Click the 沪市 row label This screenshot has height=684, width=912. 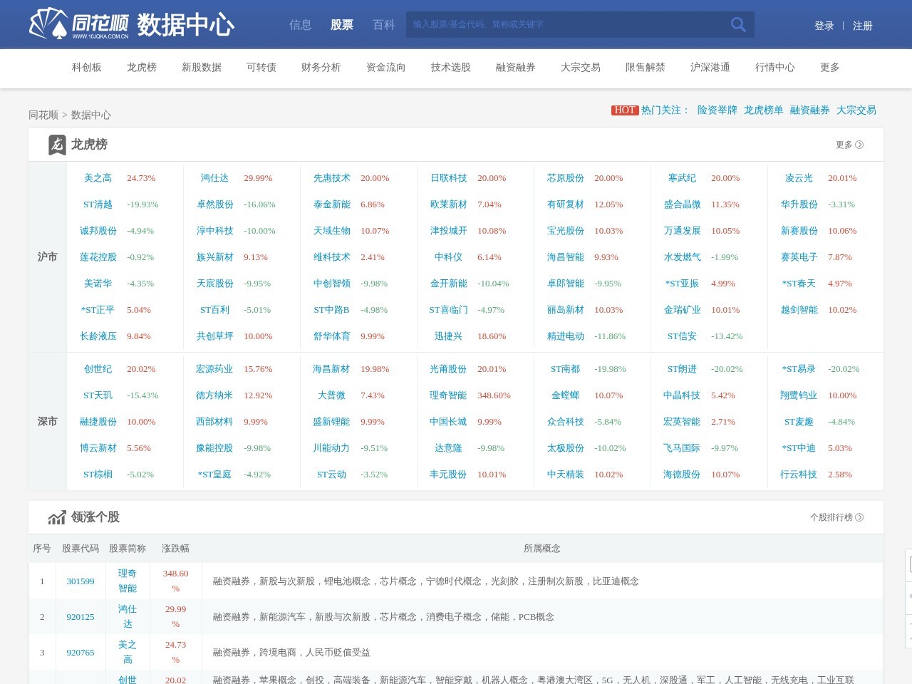(x=48, y=257)
